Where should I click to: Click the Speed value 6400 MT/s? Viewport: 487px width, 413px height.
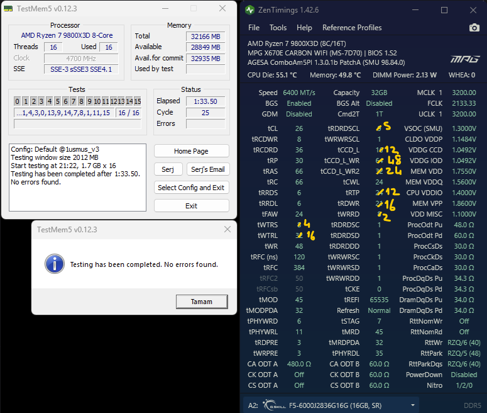[x=298, y=93]
